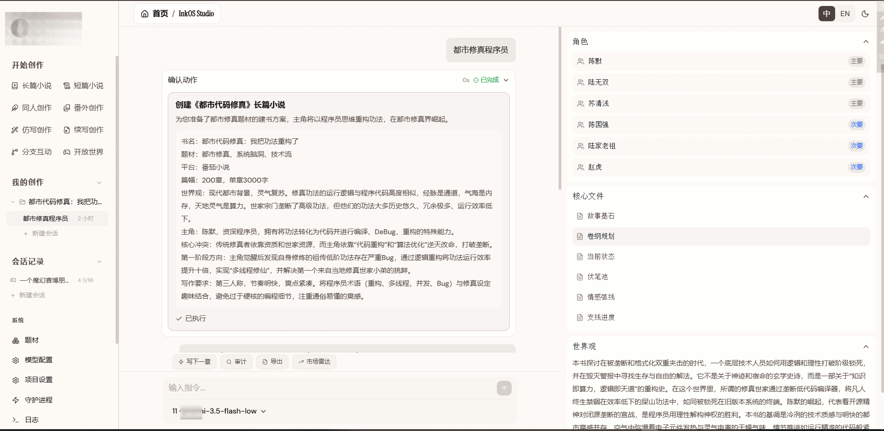Start 番外创作 mode
This screenshot has width=884, height=431.
pyautogui.click(x=83, y=108)
